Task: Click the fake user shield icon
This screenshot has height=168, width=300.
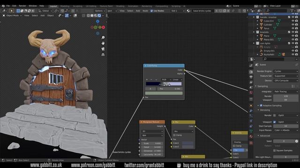Action: coord(221,11)
